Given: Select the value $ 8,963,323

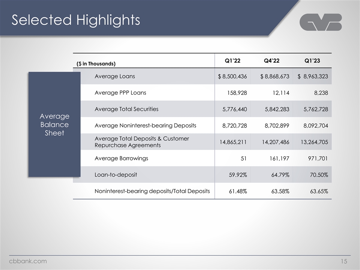Looking at the screenshot, I should point(313,76).
